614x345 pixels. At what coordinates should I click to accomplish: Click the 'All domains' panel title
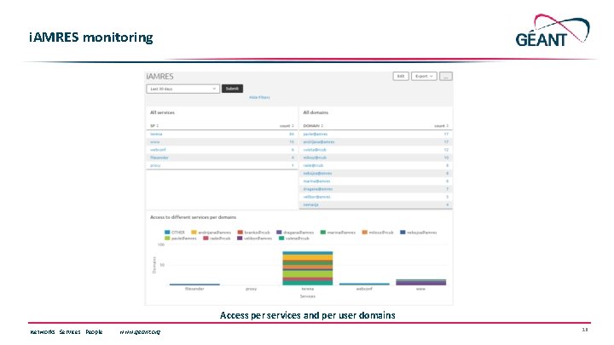point(316,112)
